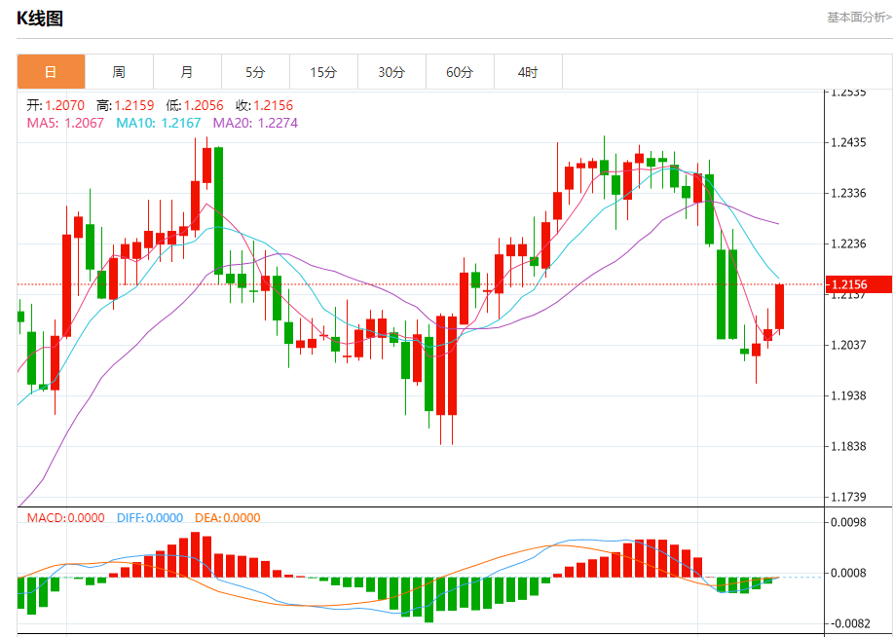Click the MA10: 1.2167 legend value
The image size is (894, 637).
click(159, 123)
